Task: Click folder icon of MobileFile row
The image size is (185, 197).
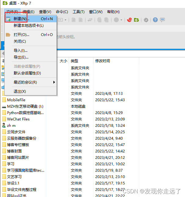Action: 4,100
